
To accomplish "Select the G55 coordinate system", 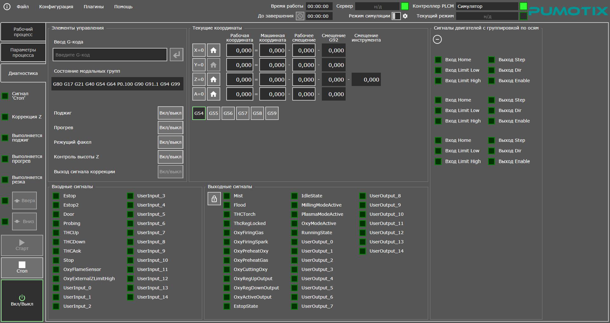I will pos(214,113).
